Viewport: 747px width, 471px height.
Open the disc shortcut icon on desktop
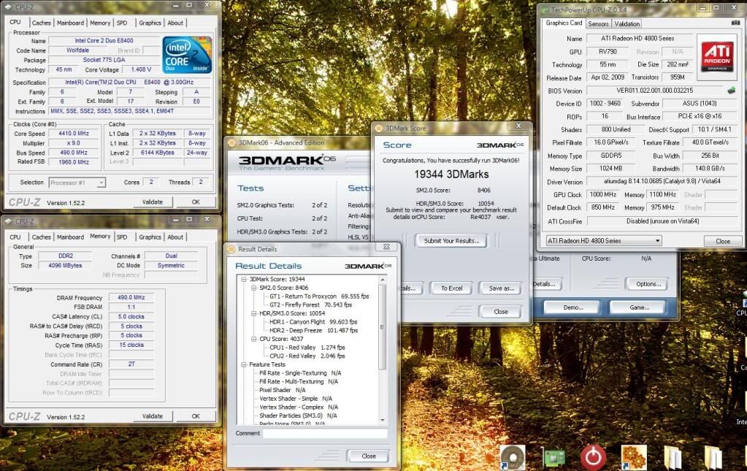pyautogui.click(x=513, y=457)
